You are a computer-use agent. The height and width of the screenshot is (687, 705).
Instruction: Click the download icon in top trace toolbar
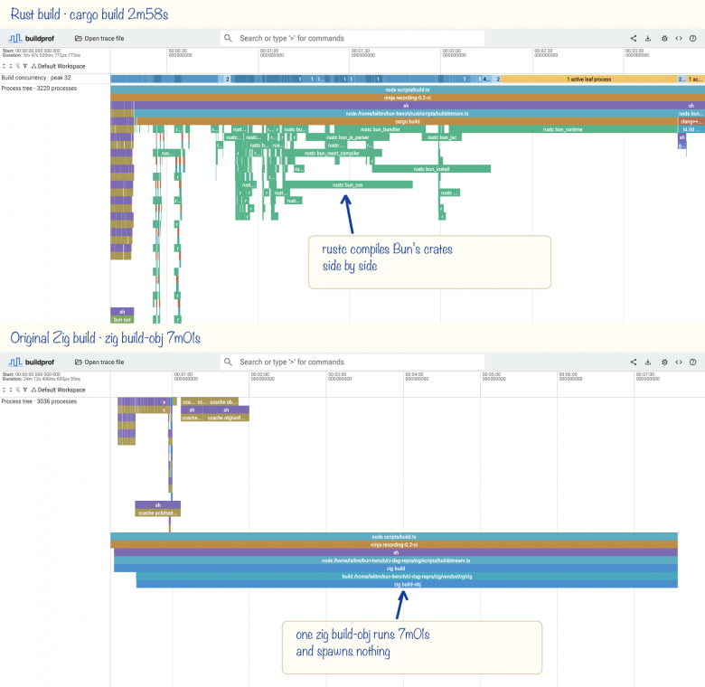click(648, 39)
